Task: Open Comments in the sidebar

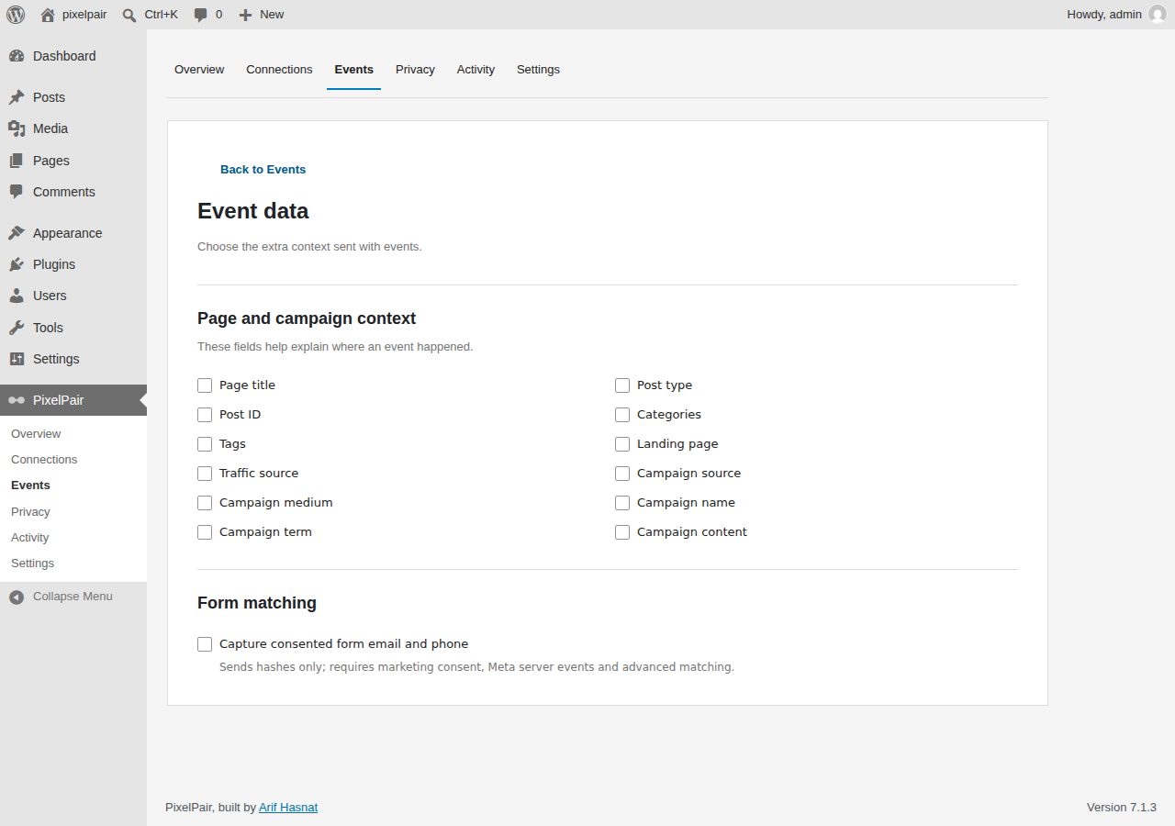Action: [x=73, y=192]
